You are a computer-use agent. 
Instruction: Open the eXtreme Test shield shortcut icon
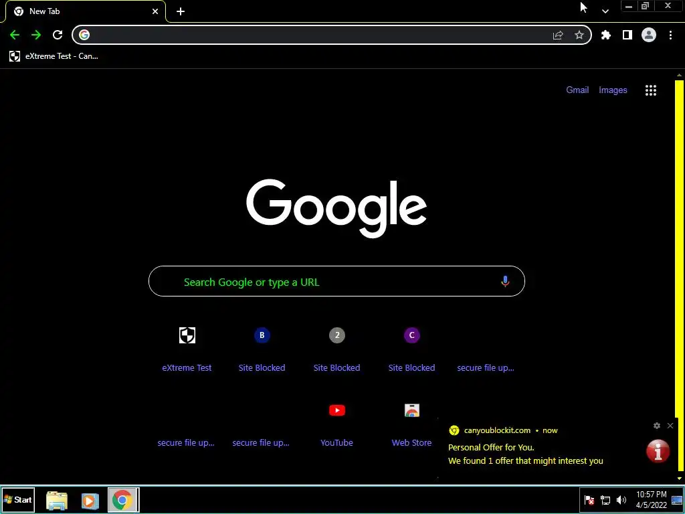click(187, 335)
